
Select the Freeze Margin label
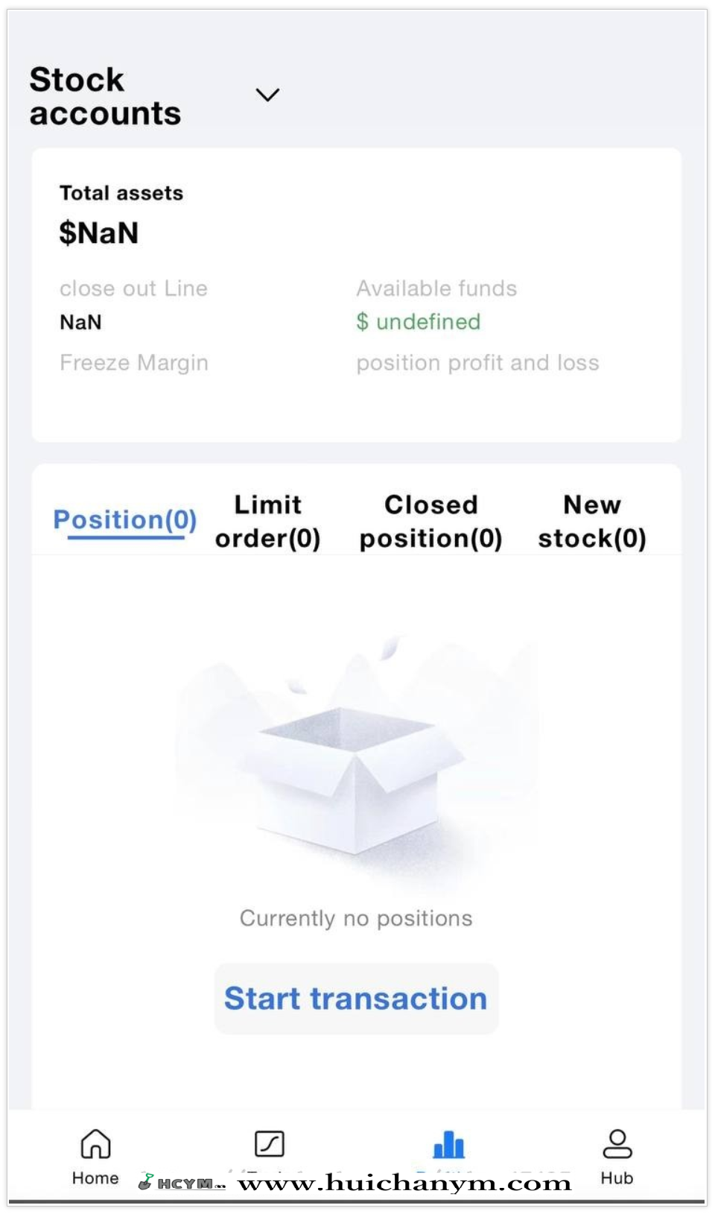[x=134, y=363]
